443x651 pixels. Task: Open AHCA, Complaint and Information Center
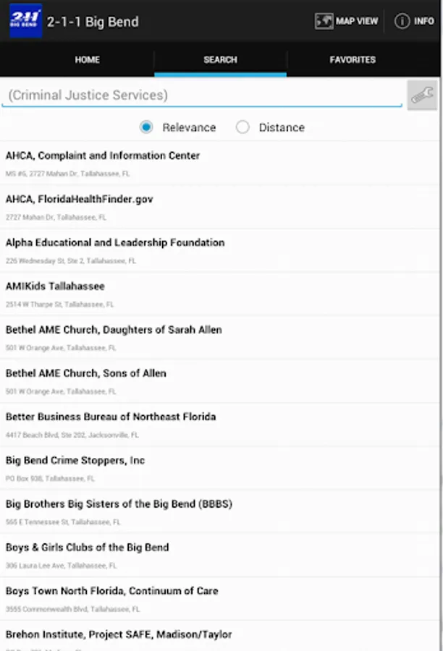(220, 163)
